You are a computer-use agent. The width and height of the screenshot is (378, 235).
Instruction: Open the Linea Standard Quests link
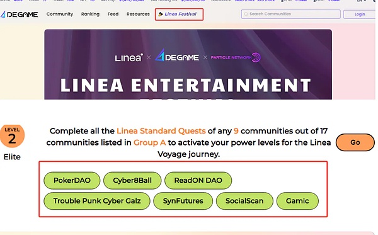click(x=161, y=131)
